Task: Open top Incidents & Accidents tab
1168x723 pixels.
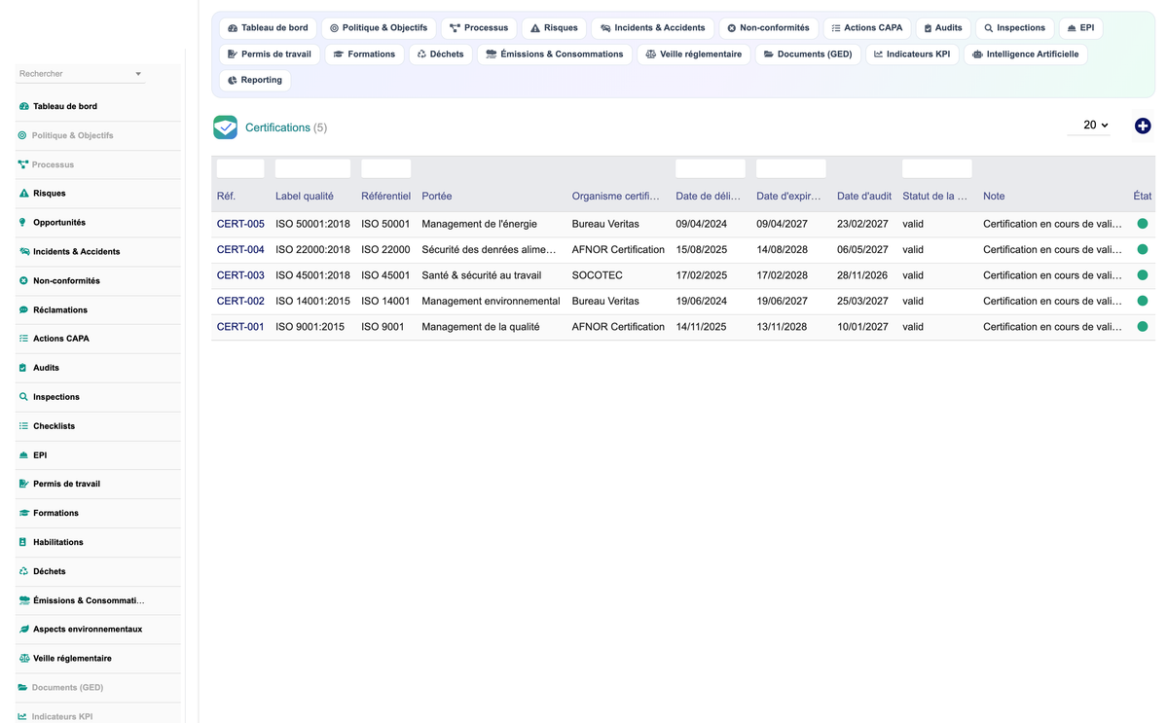Action: [652, 28]
